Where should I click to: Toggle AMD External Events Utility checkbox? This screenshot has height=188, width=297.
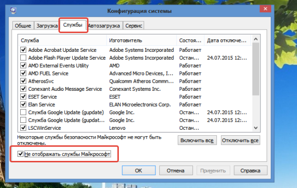(23, 65)
